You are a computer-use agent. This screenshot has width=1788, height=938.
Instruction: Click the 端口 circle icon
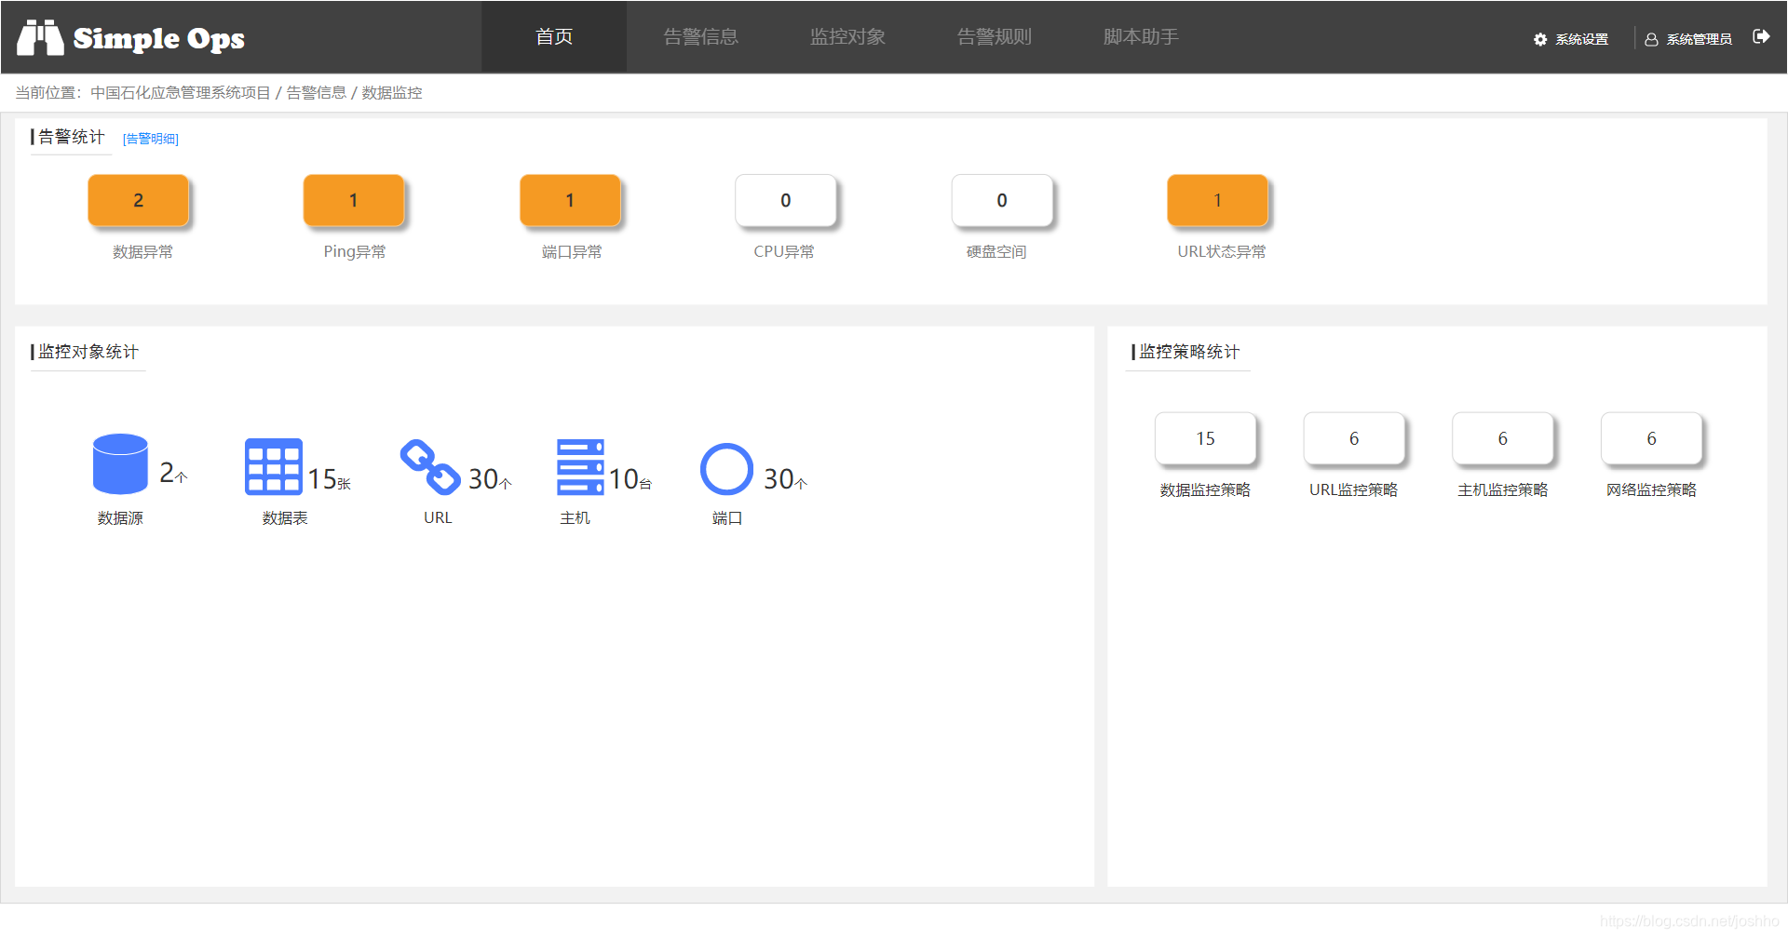point(726,468)
